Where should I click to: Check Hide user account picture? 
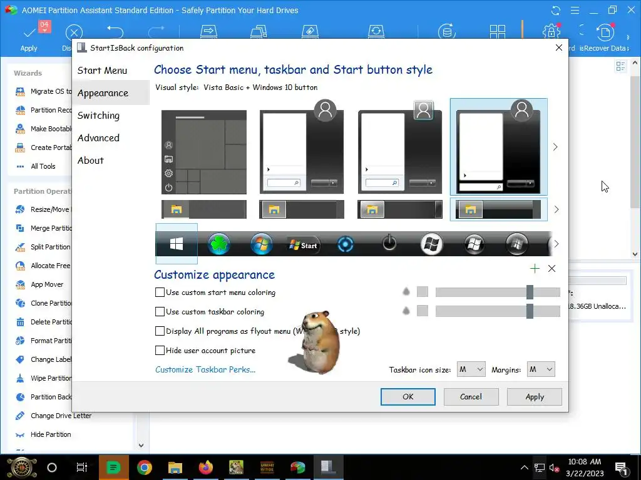click(160, 350)
